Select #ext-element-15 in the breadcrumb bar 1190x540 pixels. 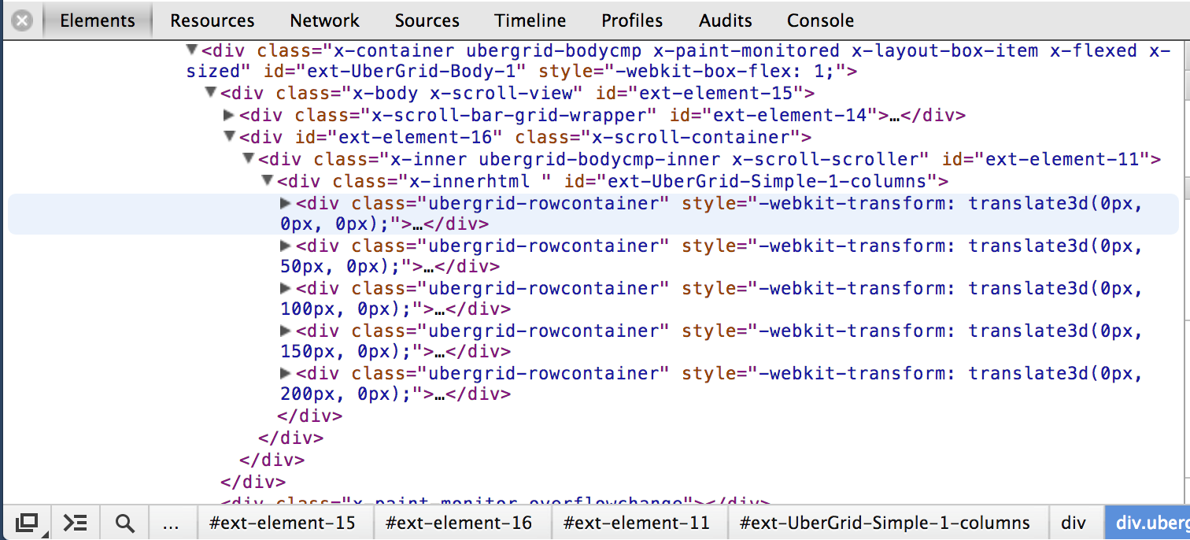point(283,523)
